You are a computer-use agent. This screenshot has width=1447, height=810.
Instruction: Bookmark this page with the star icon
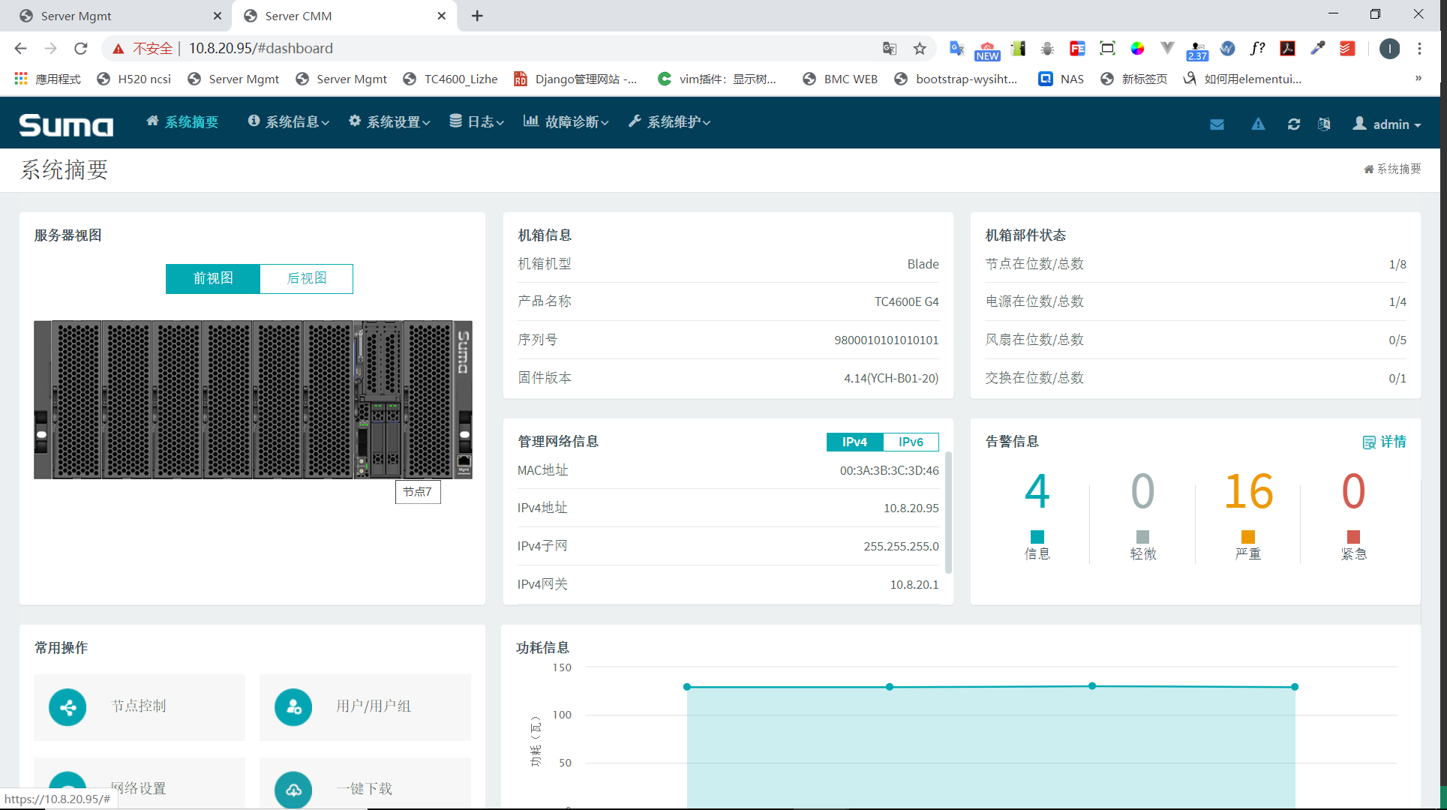point(920,49)
